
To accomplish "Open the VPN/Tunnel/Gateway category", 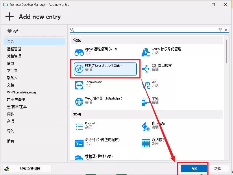I will (x=34, y=92).
